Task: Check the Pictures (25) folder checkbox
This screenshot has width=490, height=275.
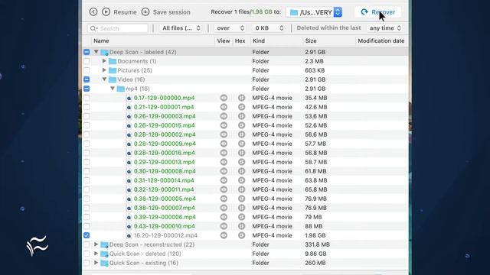Action: coord(87,70)
